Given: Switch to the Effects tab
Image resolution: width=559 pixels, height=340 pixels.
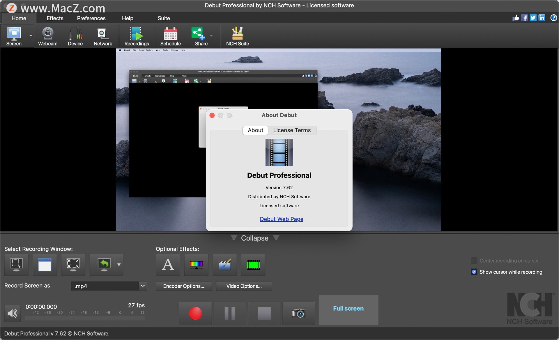Looking at the screenshot, I should click(x=55, y=18).
